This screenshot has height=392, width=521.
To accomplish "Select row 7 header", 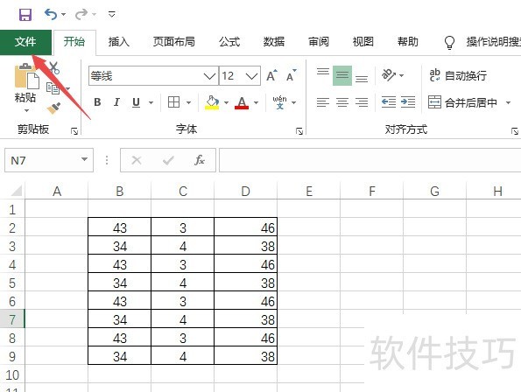I will pos(12,319).
